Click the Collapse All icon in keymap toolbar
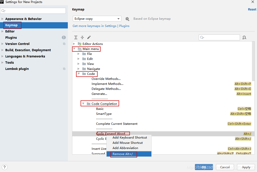 pyautogui.click(x=82, y=37)
